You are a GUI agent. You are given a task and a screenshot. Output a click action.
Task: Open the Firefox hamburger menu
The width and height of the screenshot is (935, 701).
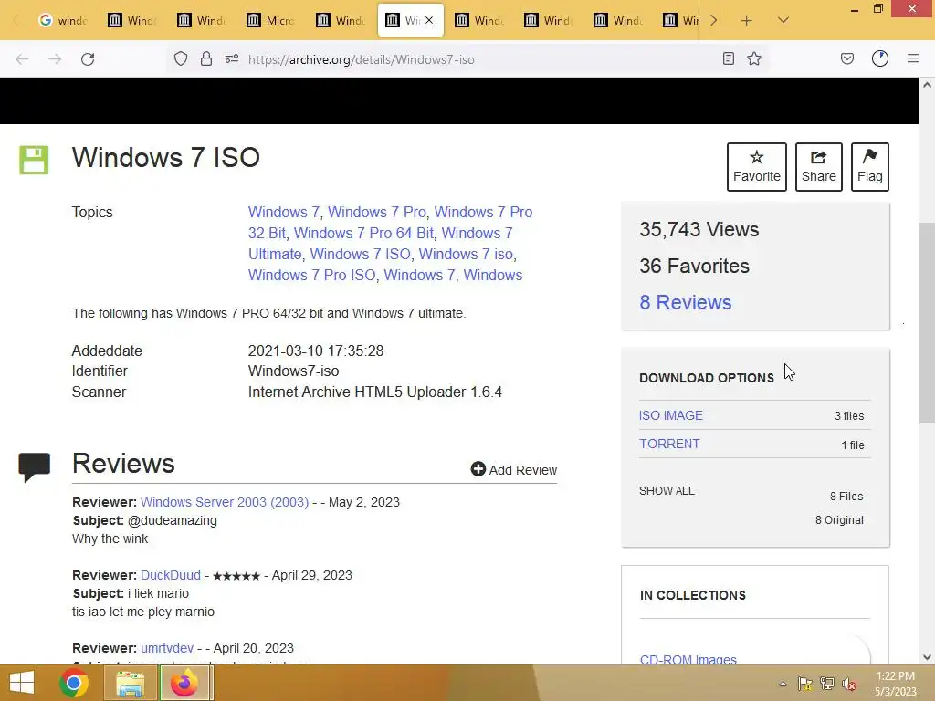913,58
